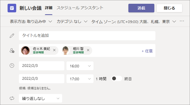The height and width of the screenshot is (105, 190).
Task: Click the calendar meeting icon
Action: pos(12,8)
